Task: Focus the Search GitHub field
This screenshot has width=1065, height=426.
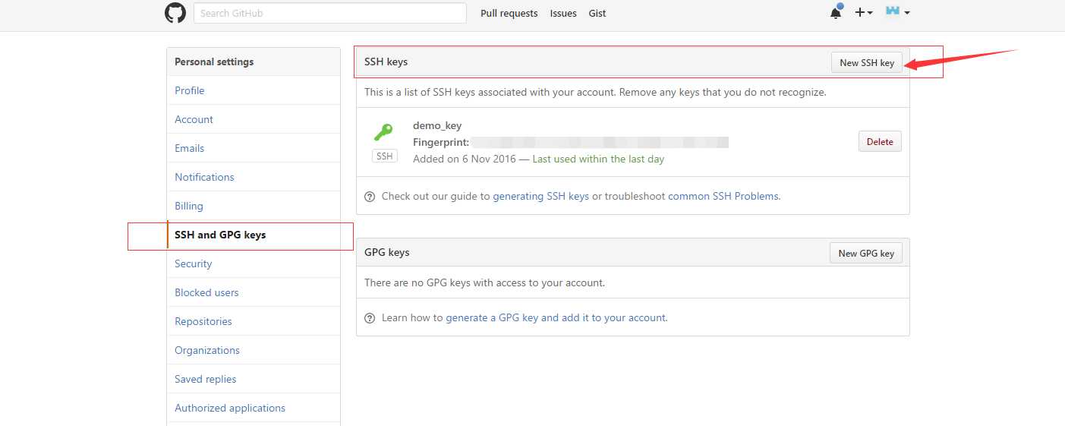Action: [x=329, y=13]
